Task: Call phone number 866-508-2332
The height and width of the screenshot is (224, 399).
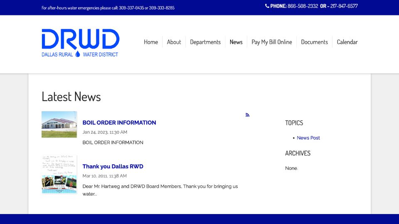Action: [x=303, y=6]
